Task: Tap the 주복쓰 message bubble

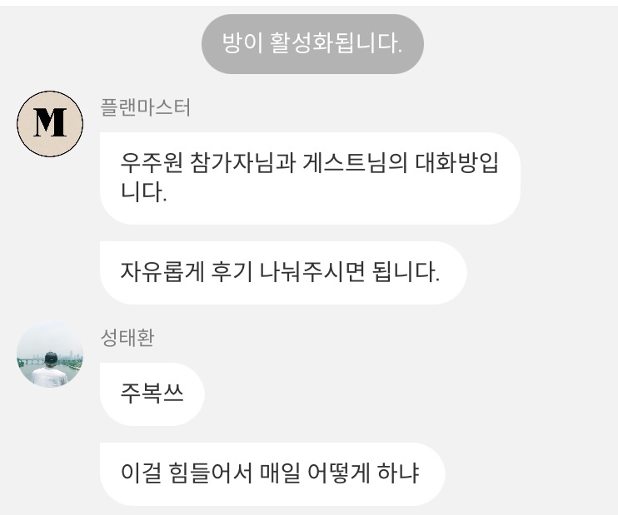Action: click(152, 394)
